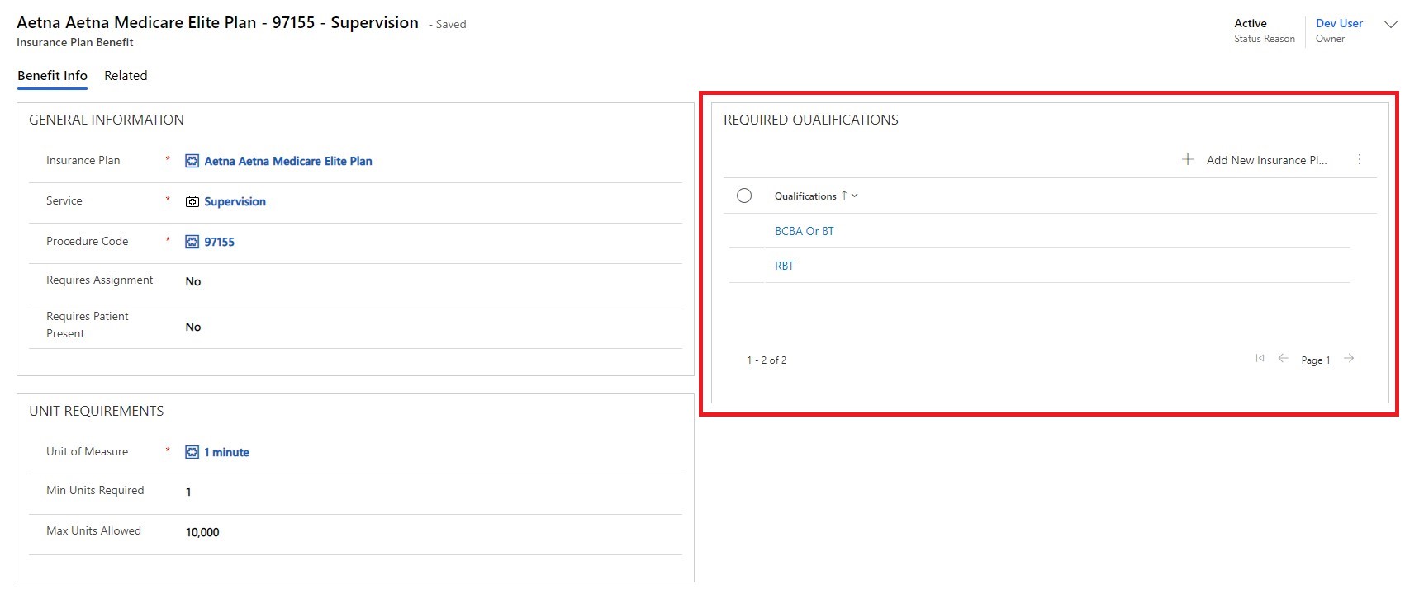Open the RBT qualification record
Viewport: 1405px width, 589px height.
784,266
